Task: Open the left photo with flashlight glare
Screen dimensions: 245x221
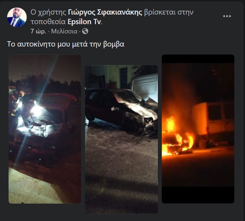Action: point(45,129)
